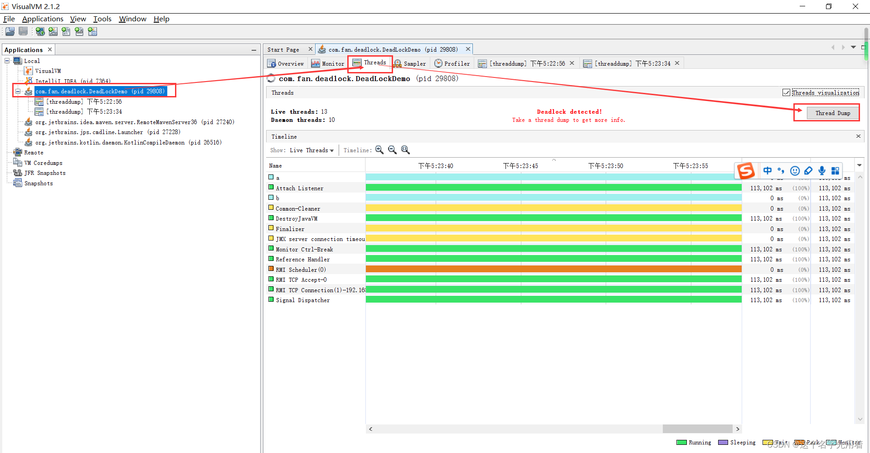Click the green color box for Attach Listener
The width and height of the screenshot is (870, 453).
(x=271, y=187)
